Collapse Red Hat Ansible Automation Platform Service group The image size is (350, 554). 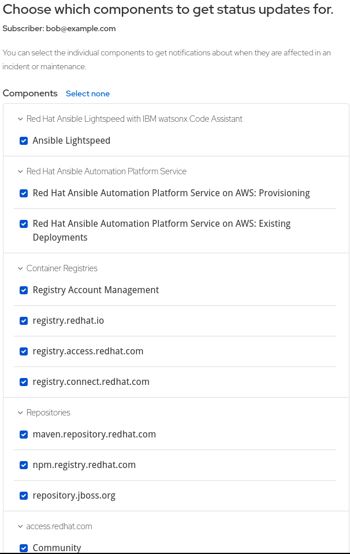click(20, 171)
